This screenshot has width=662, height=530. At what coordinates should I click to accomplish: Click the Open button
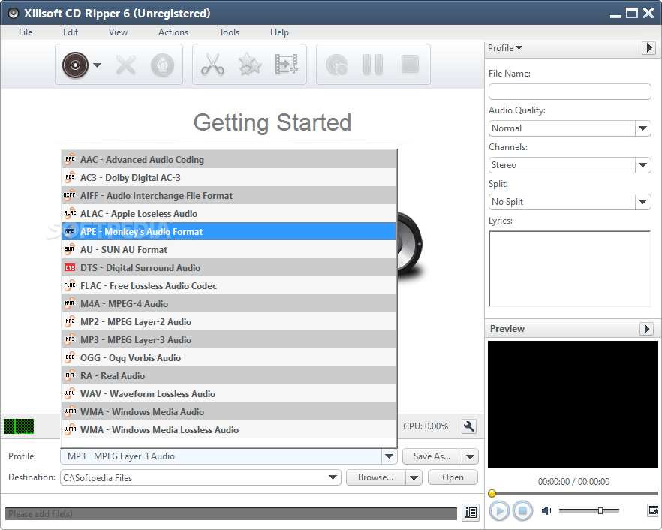point(453,477)
